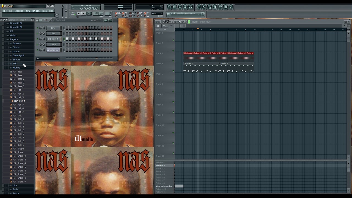This screenshot has height=198, width=352.
Task: Activate first step of Kick row
Action: [67, 28]
